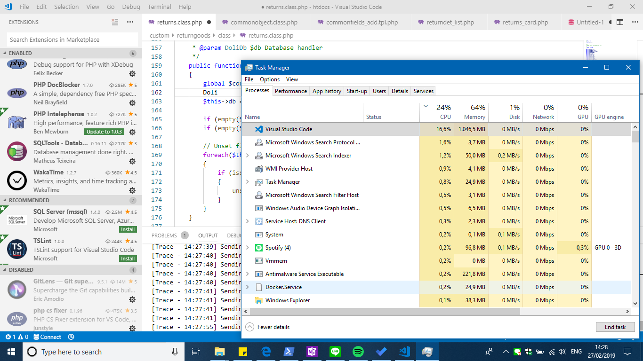The height and width of the screenshot is (361, 643).
Task: Open OneNote from the taskbar
Action: click(x=312, y=352)
